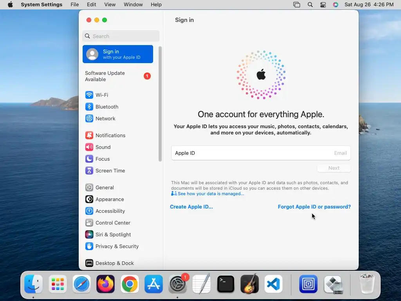Open the General gear icon
The height and width of the screenshot is (301, 401).
[89, 188]
